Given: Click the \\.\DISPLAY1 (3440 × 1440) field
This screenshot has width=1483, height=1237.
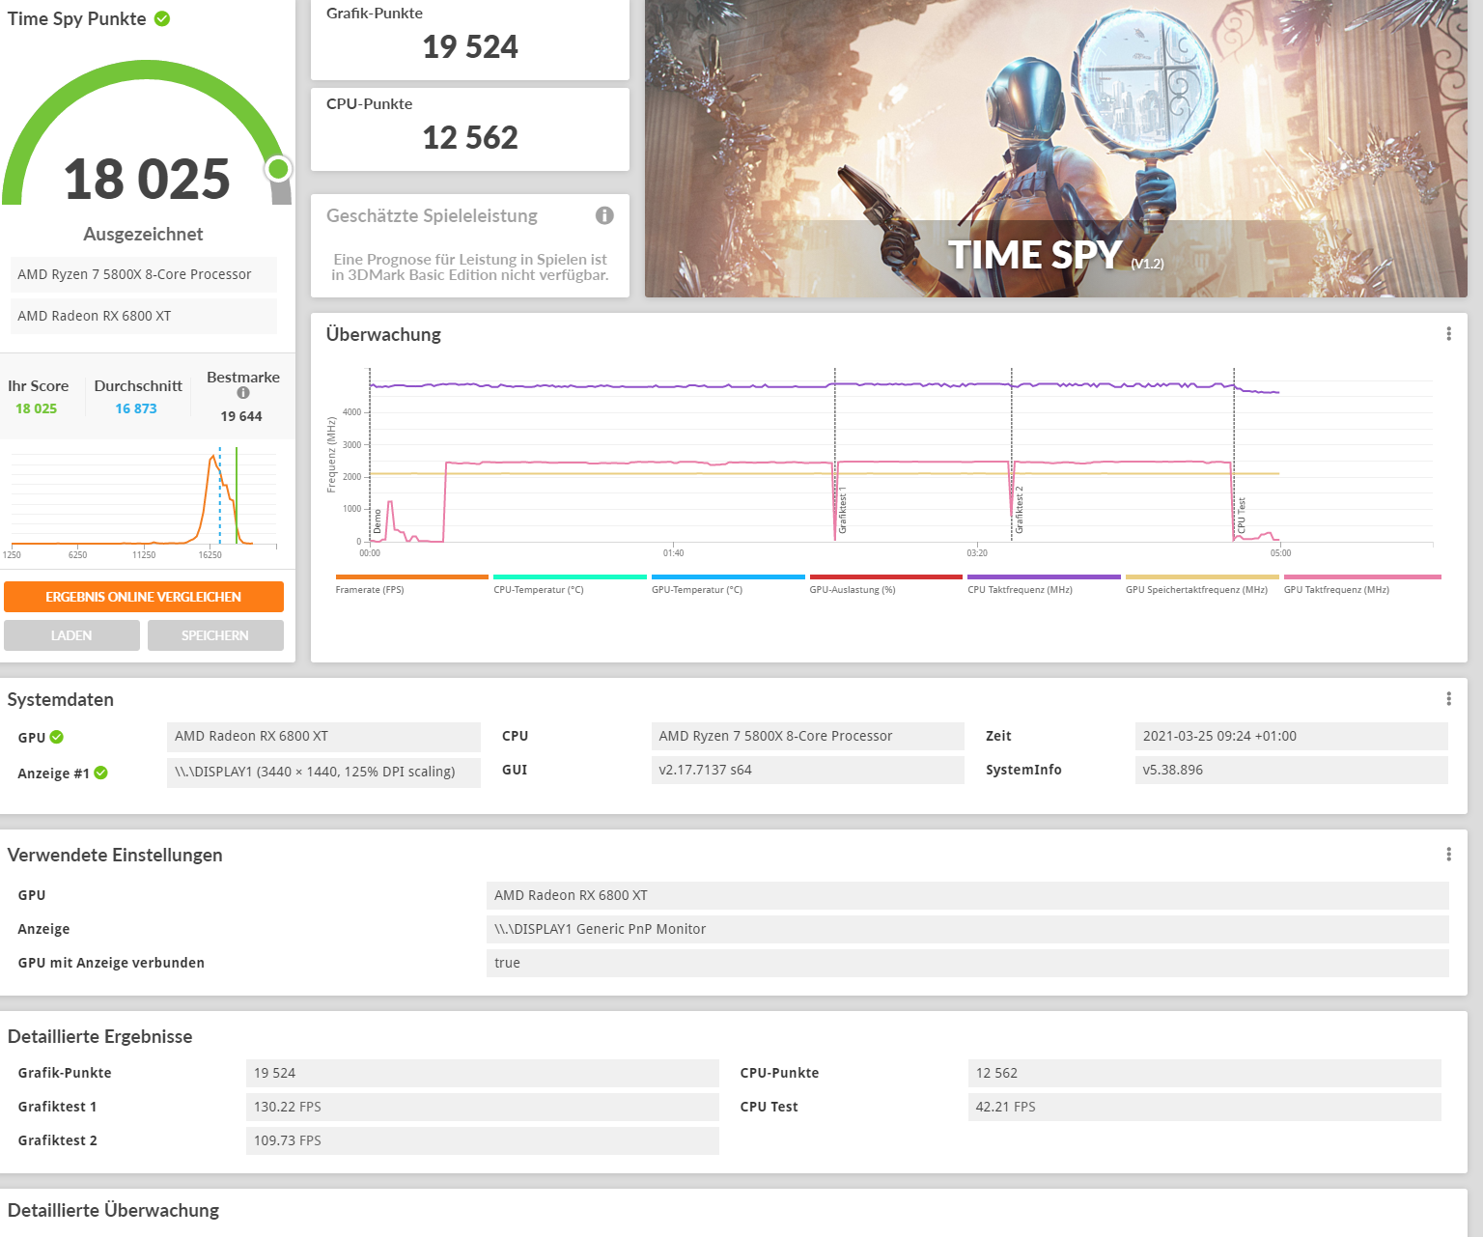Looking at the screenshot, I should 323,772.
